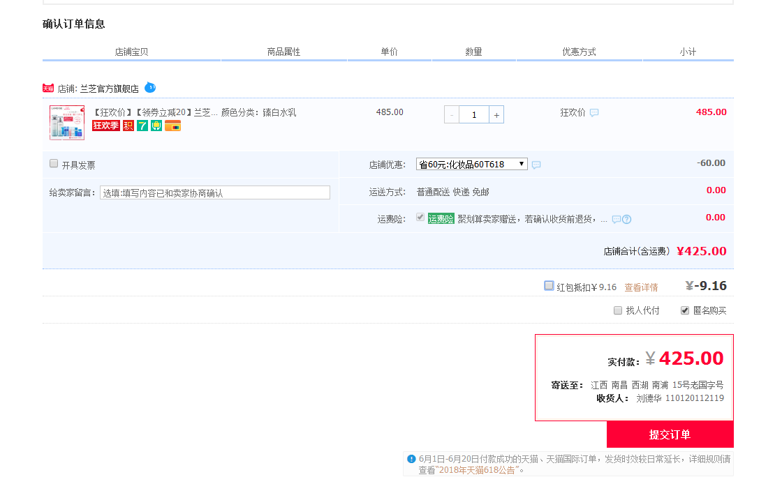Click the green shield guarantee badge
The height and width of the screenshot is (484, 782).
(x=156, y=126)
